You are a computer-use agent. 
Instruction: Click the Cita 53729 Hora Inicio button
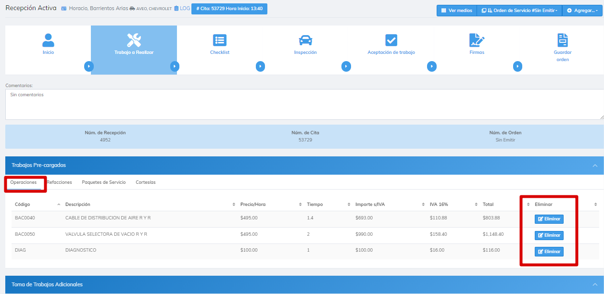pos(229,9)
